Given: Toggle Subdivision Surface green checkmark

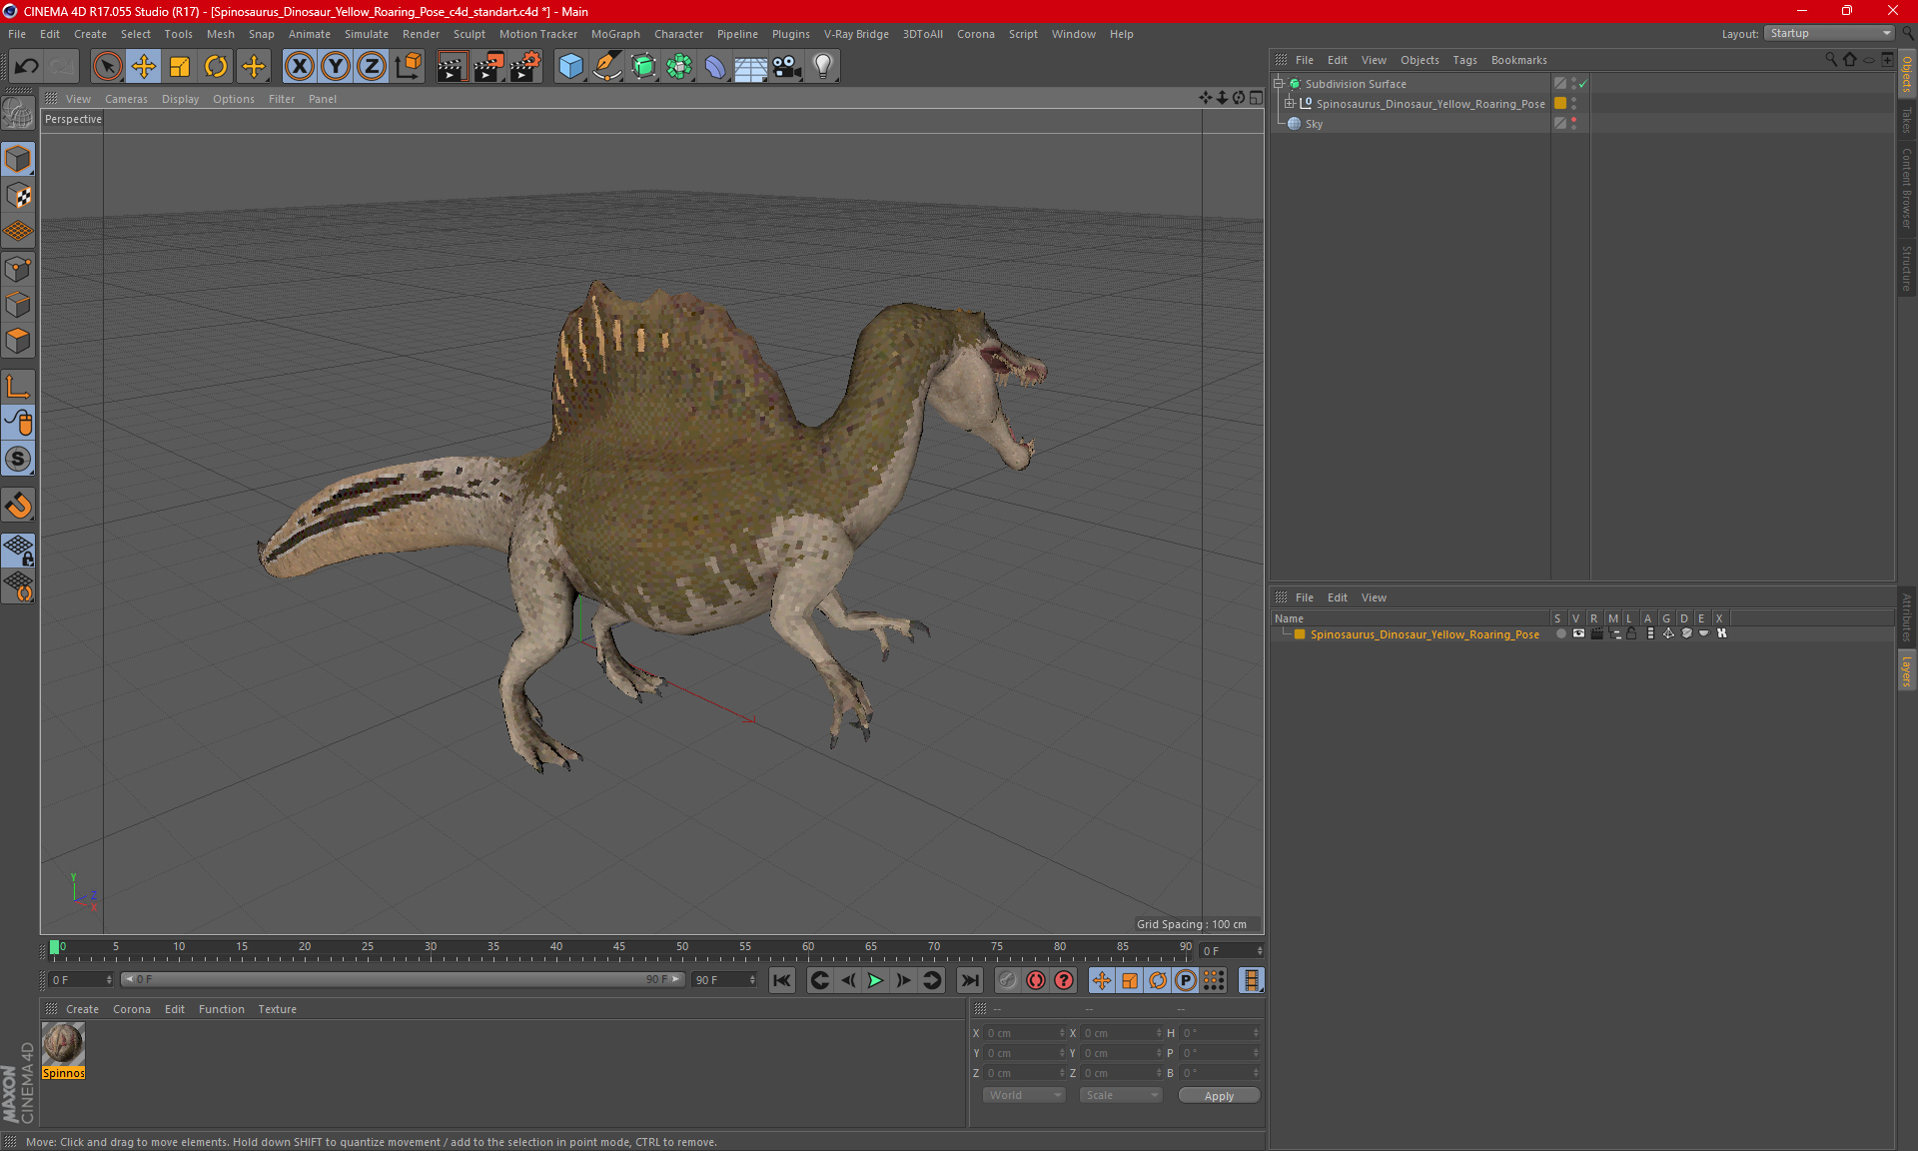Looking at the screenshot, I should [1583, 84].
